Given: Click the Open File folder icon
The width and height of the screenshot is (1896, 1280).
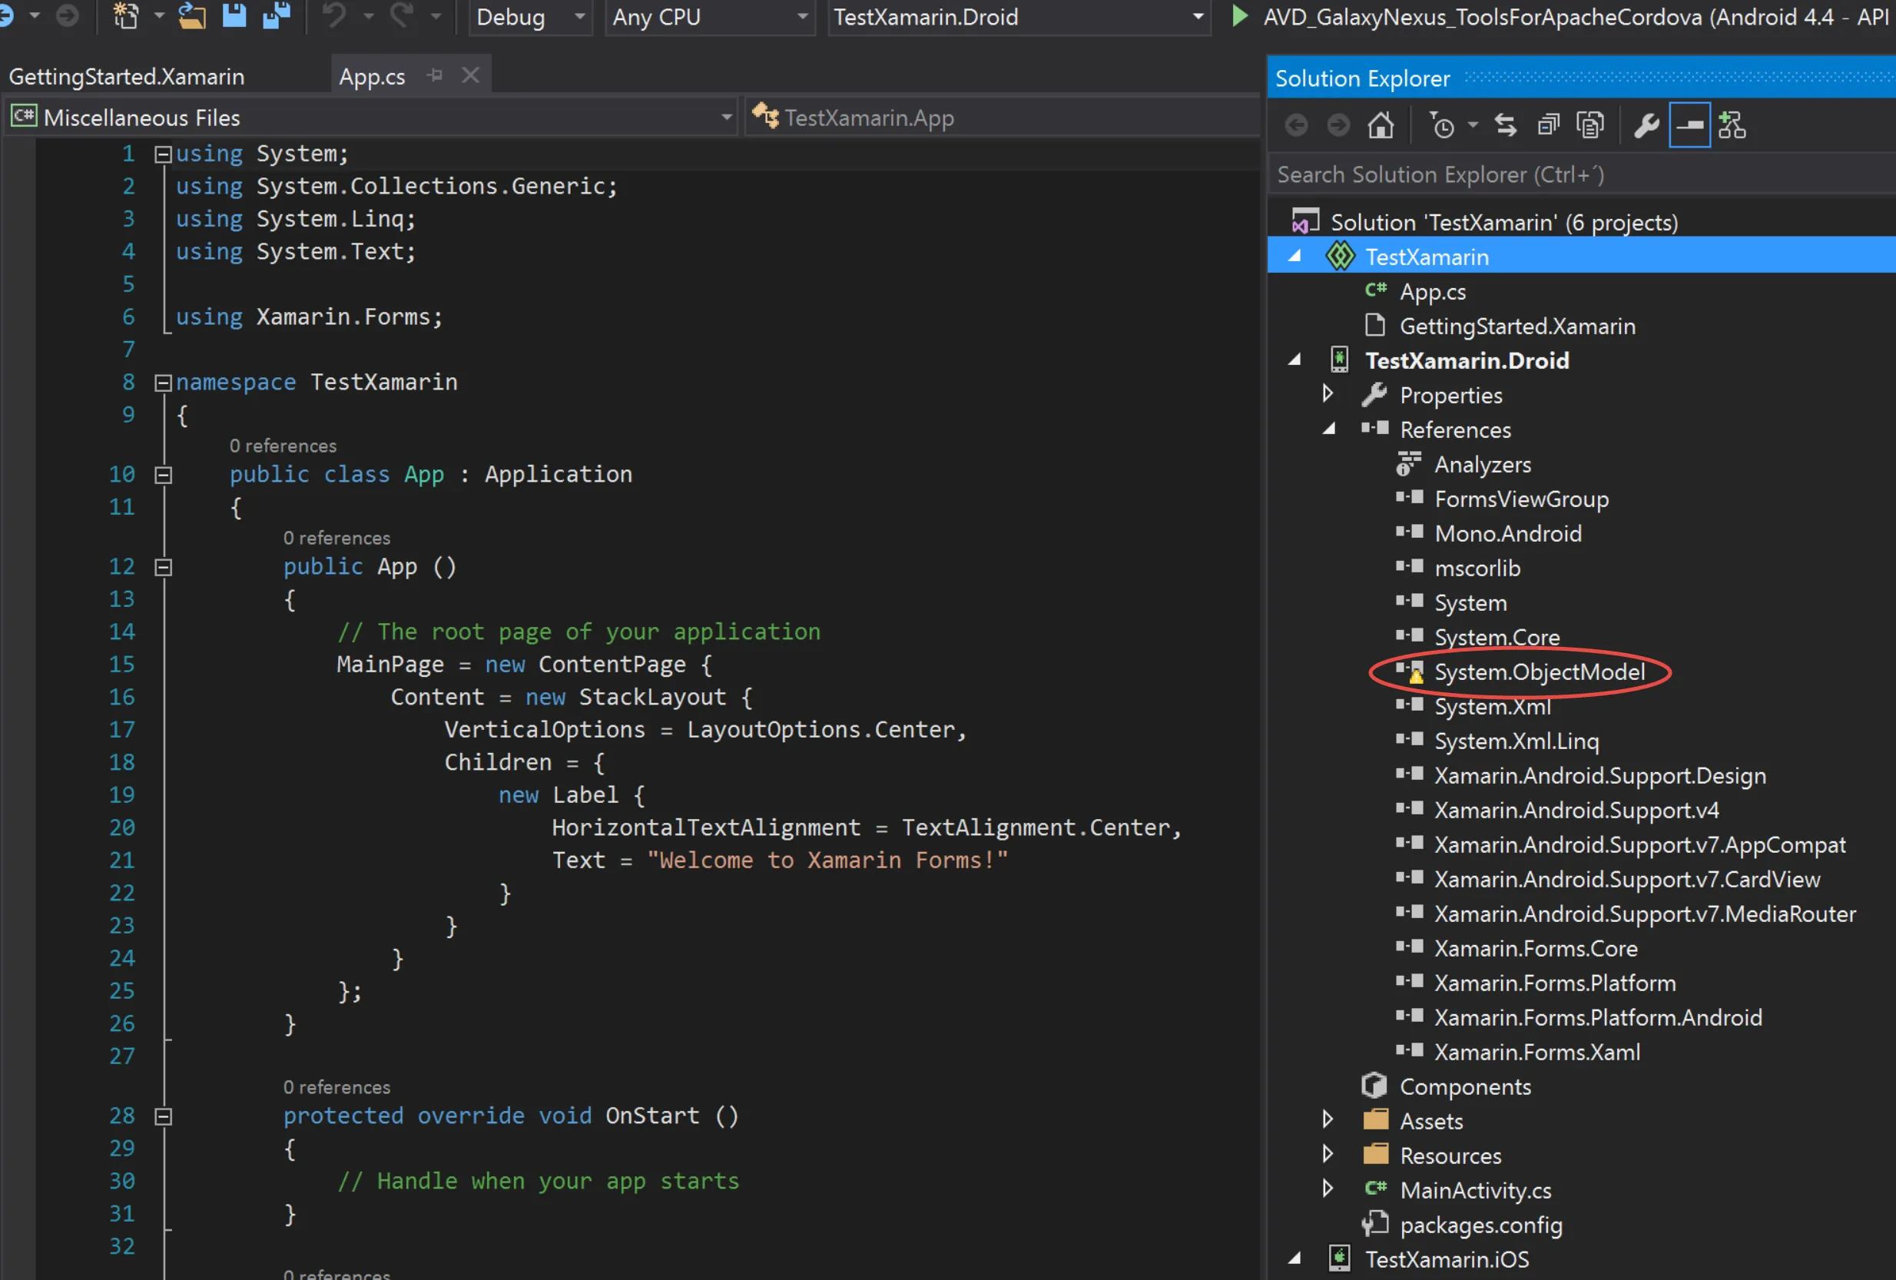Looking at the screenshot, I should pyautogui.click(x=192, y=16).
